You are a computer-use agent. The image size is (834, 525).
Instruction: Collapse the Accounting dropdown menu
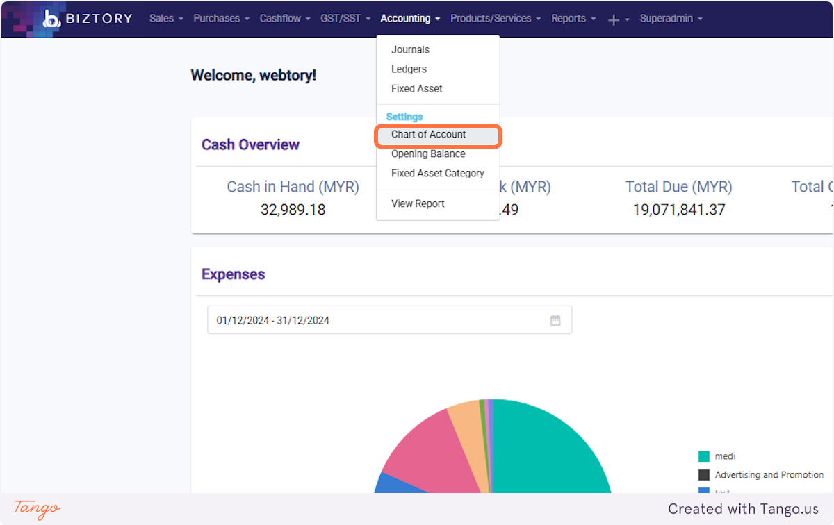(x=410, y=19)
